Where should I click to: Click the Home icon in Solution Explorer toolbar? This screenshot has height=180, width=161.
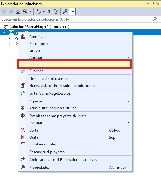(18, 12)
